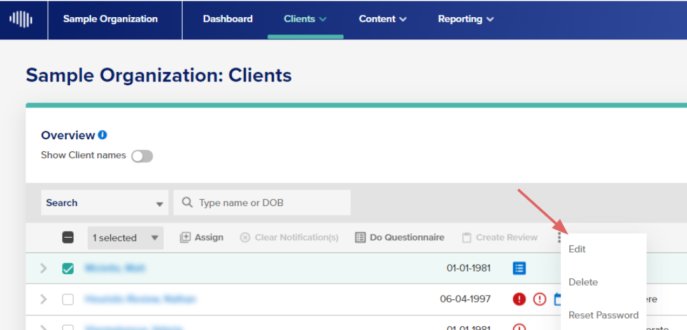Click the Assign button
The width and height of the screenshot is (687, 330).
pyautogui.click(x=202, y=238)
